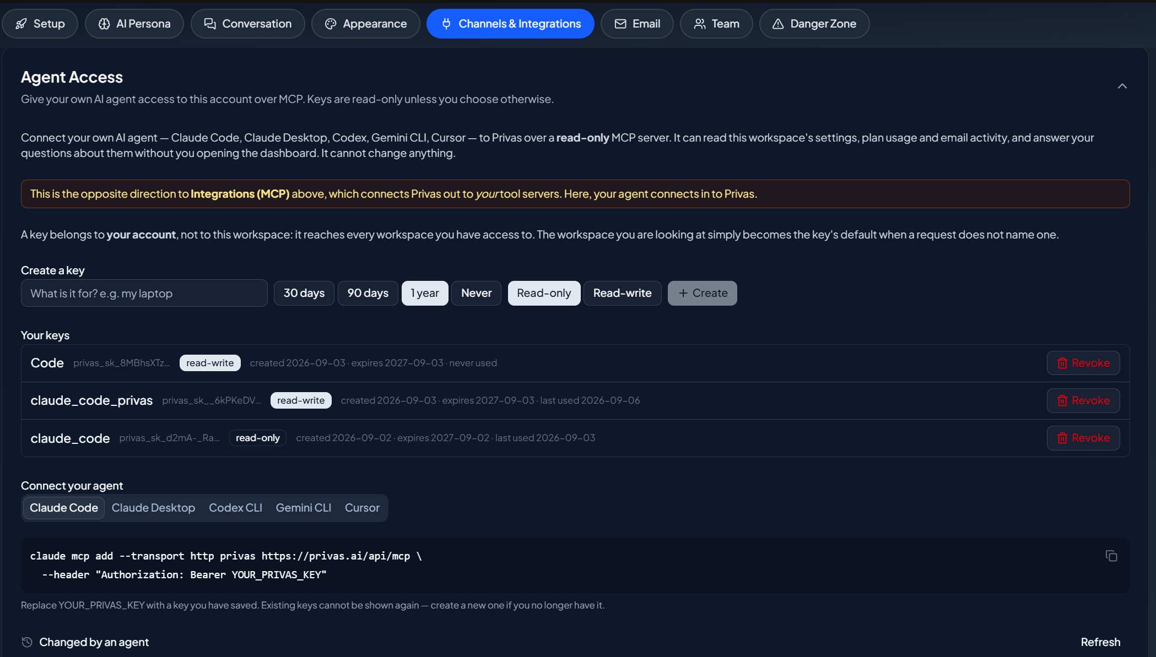
Task: Revoke the Code key
Action: point(1083,363)
